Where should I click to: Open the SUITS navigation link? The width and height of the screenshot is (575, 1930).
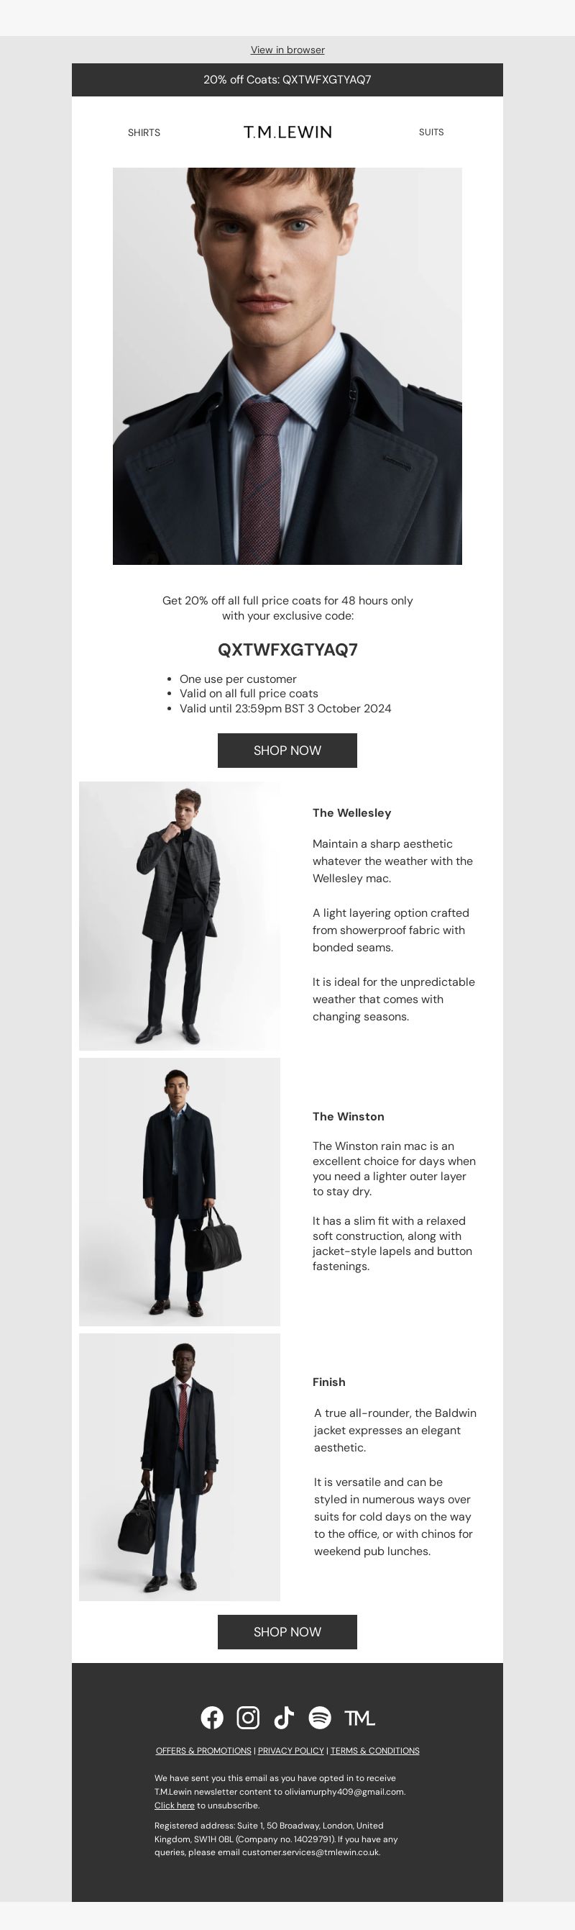coord(431,132)
